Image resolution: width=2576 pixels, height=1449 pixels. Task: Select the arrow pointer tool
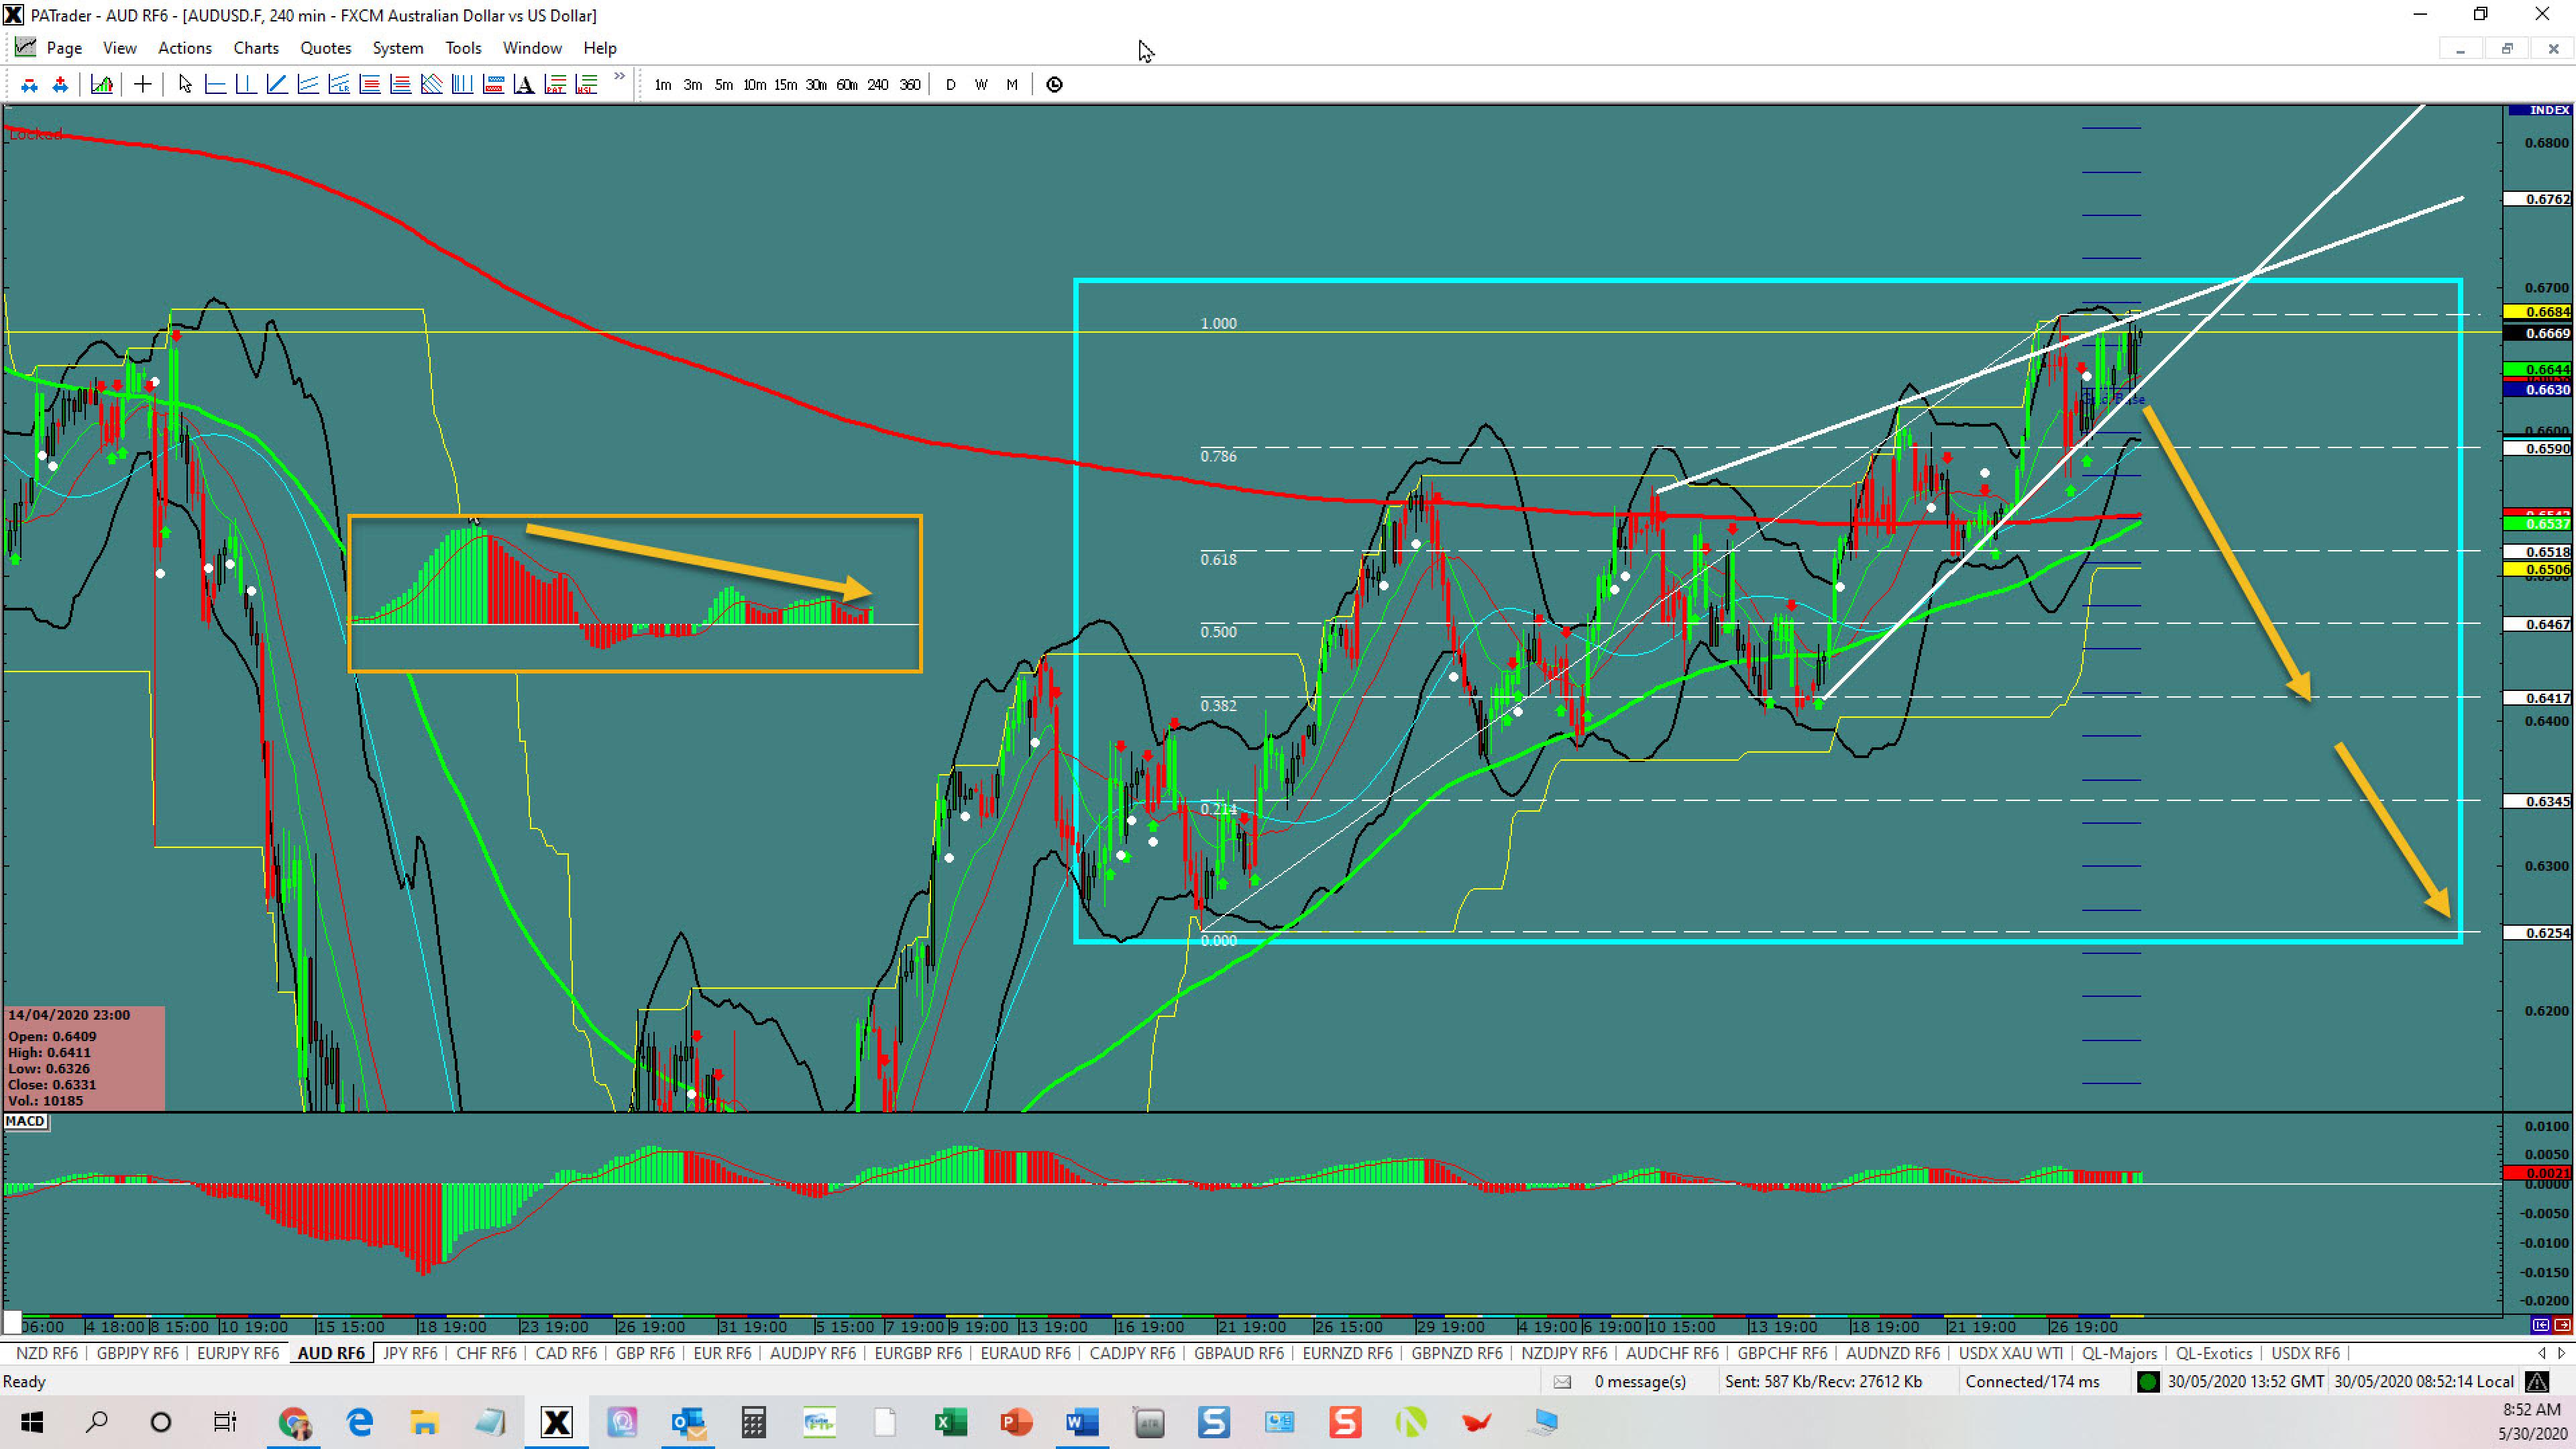(185, 85)
